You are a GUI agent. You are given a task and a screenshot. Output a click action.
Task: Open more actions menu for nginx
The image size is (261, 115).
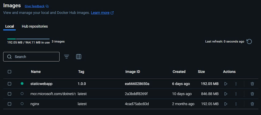tap(236, 104)
